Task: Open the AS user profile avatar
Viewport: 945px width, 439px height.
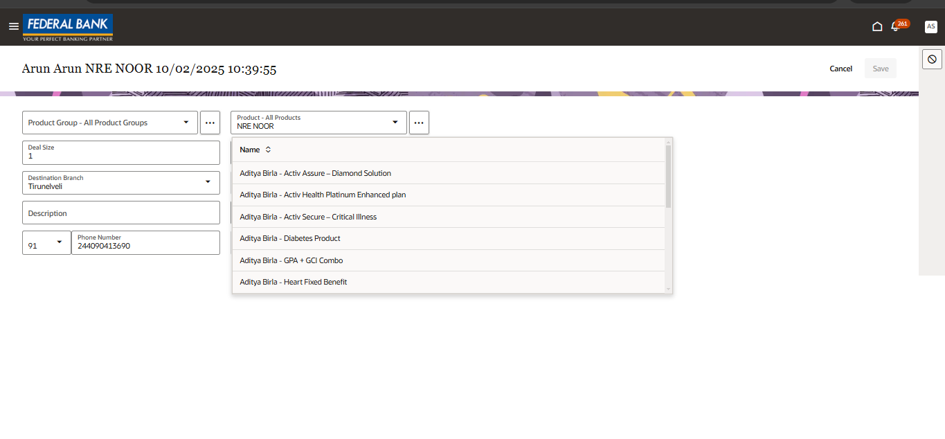Action: [931, 26]
